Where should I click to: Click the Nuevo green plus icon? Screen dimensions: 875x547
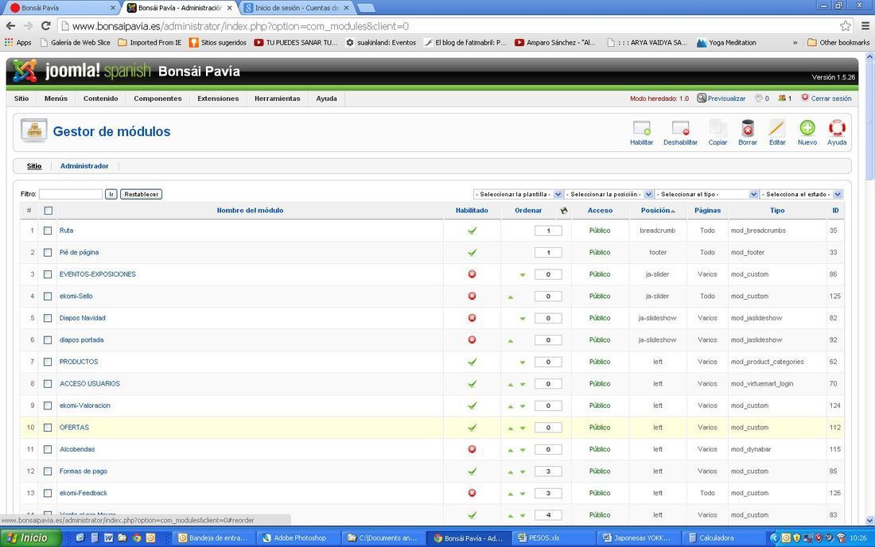(x=807, y=128)
